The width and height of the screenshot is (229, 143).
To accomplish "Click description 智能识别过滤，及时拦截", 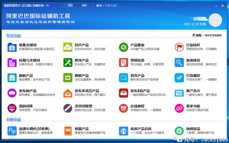I will [x=90, y=110].
